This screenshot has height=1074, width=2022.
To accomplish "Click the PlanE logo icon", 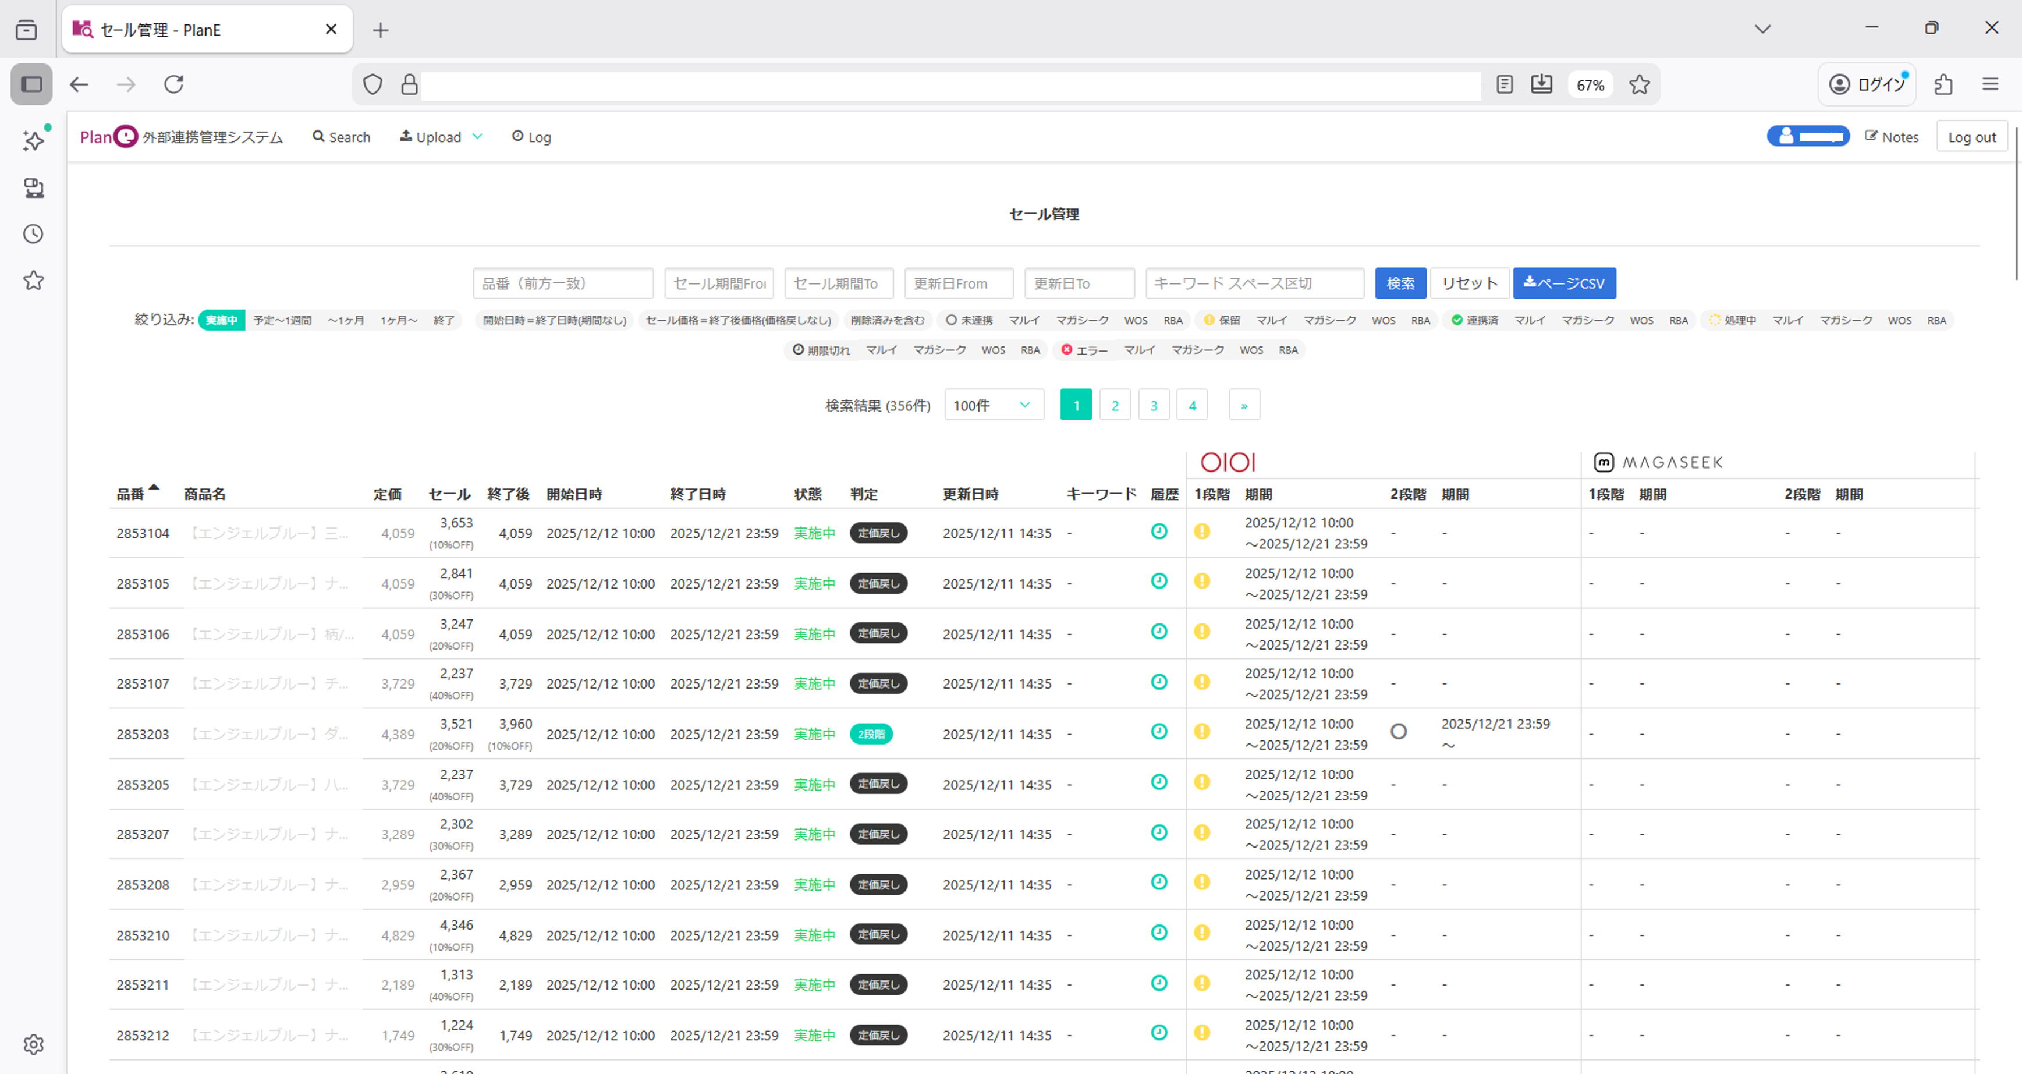I will [x=126, y=137].
